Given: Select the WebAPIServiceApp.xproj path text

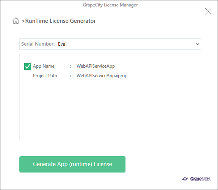Looking at the screenshot, I should click(x=101, y=76).
